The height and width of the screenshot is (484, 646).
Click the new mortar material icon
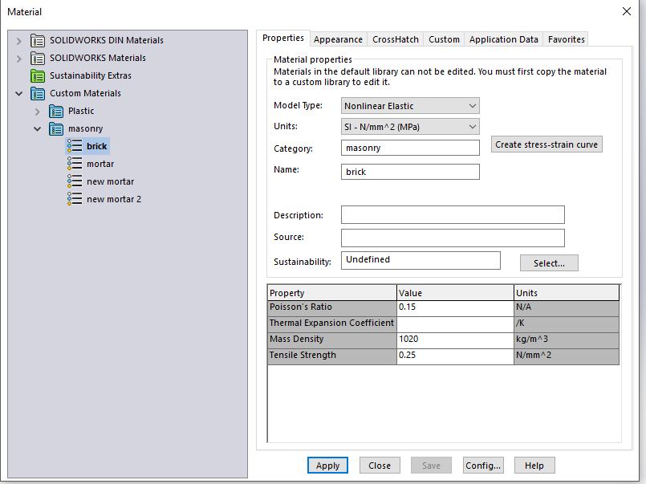click(x=75, y=181)
